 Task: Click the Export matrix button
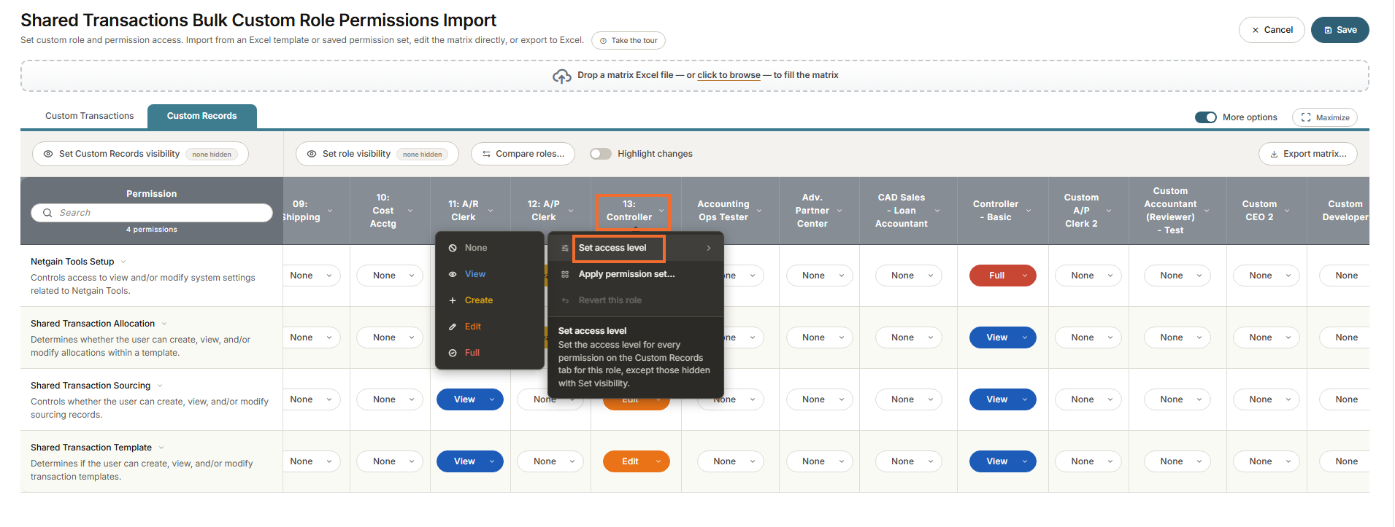click(1308, 154)
